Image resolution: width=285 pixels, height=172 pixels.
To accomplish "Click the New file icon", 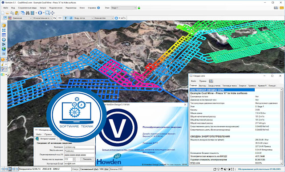I will point(3,13).
